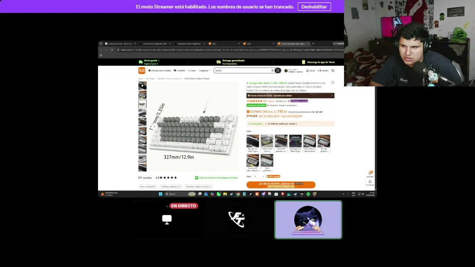Switch to the 'Camiseta Visitante Argentina' browser tab
Image resolution: width=475 pixels, height=267 pixels.
tap(190, 43)
